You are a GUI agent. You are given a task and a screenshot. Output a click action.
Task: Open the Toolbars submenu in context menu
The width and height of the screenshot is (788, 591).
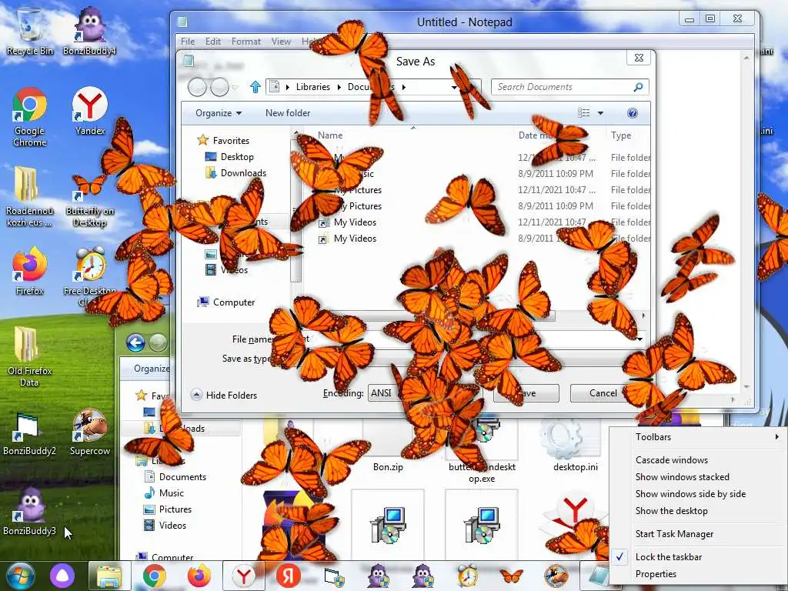tap(697, 437)
